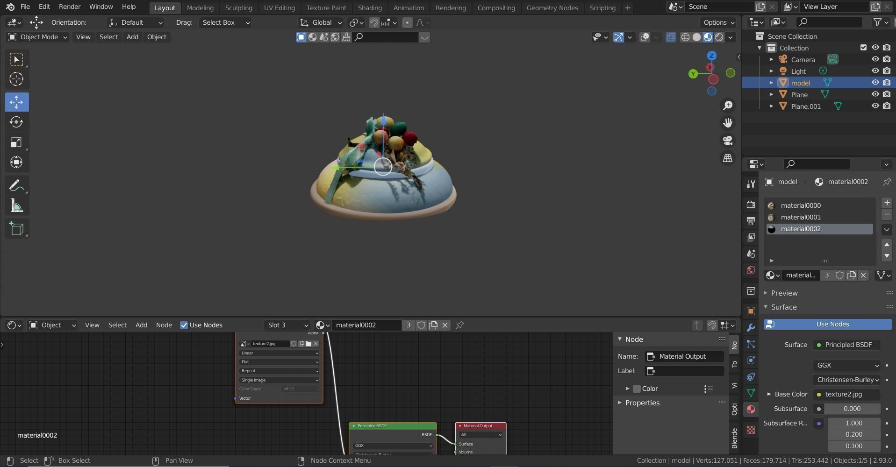Click Options button in viewport header
Screen dimensions: 896x467
tap(718, 22)
